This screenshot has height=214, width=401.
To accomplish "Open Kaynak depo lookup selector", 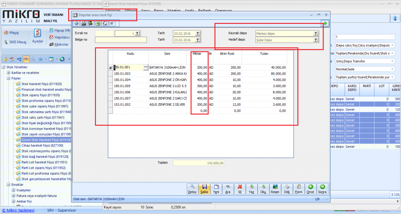I will pyautogui.click(x=316, y=34).
